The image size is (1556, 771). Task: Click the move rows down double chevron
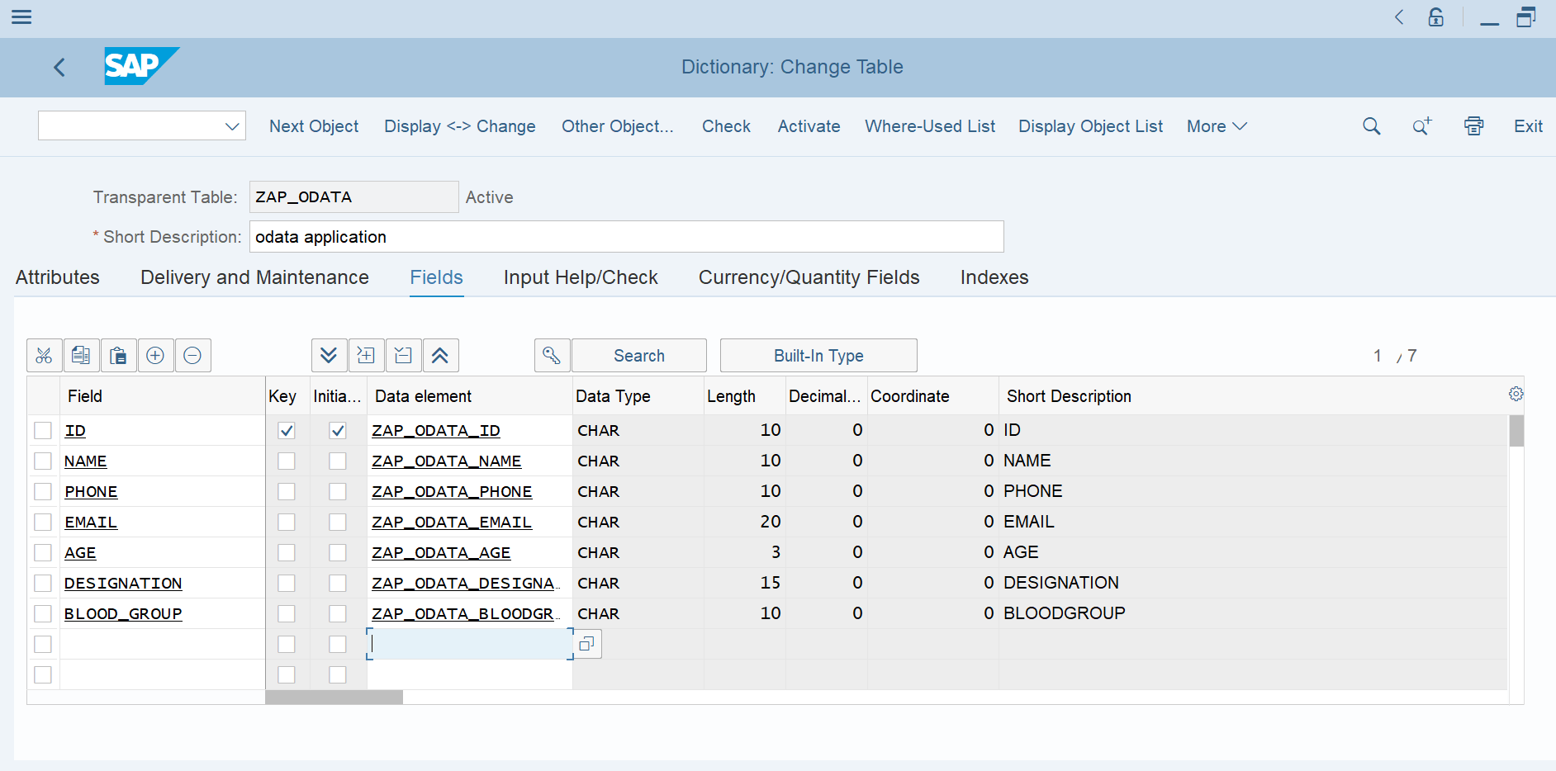[330, 355]
